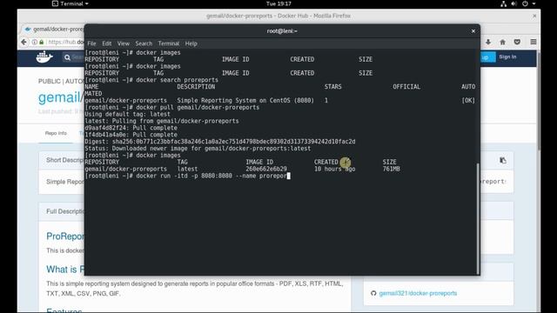Click the '10 hours ago' created value
The image size is (557, 313).
click(334, 169)
